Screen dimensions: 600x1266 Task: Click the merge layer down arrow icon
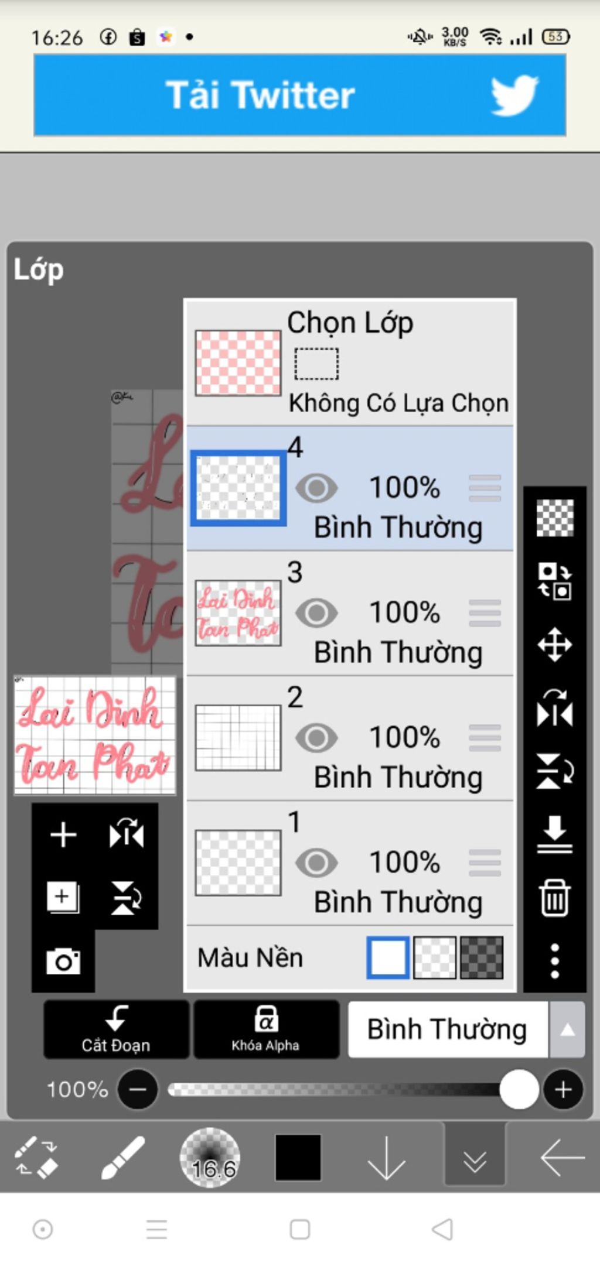pos(554,834)
